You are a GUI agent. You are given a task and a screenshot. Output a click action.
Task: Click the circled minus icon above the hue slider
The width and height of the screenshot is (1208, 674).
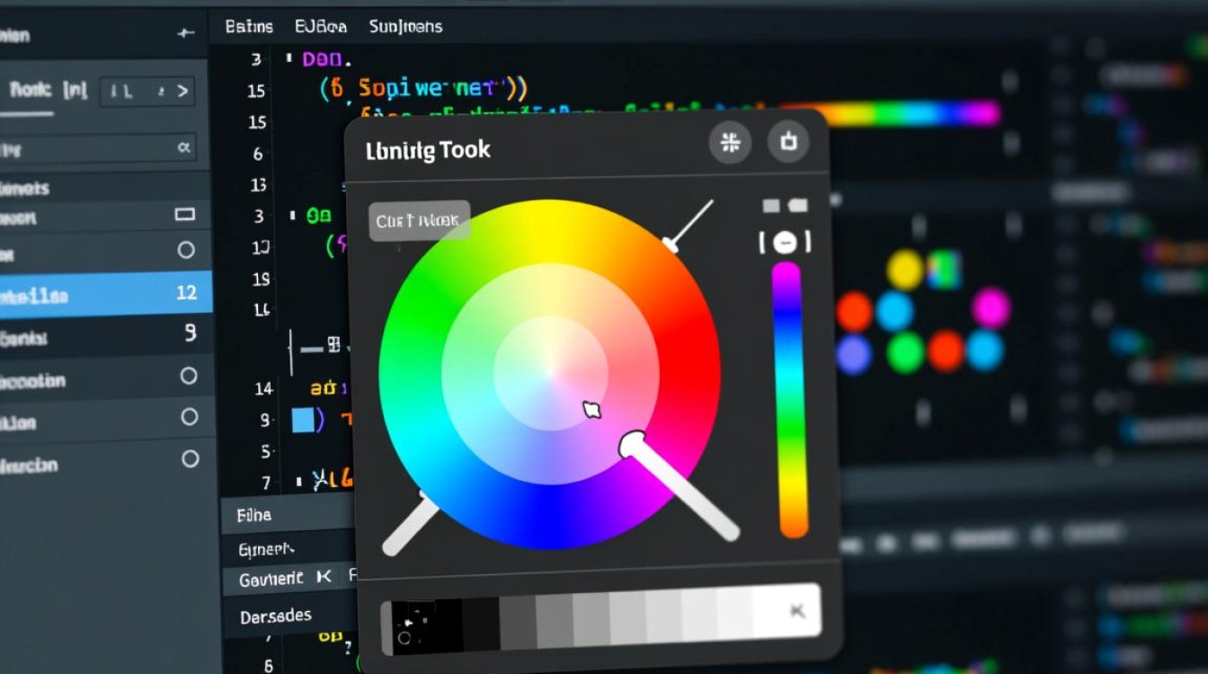(x=785, y=242)
